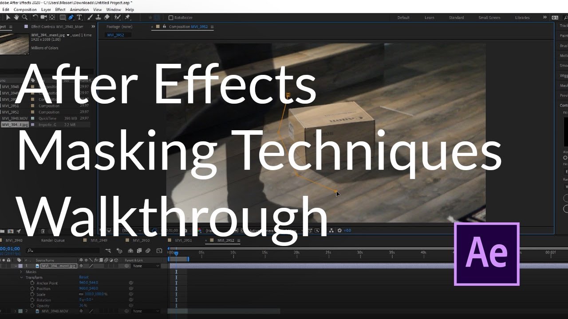The width and height of the screenshot is (568, 319).
Task: Show hidden project panel tabs chevrons
Action: (93, 27)
